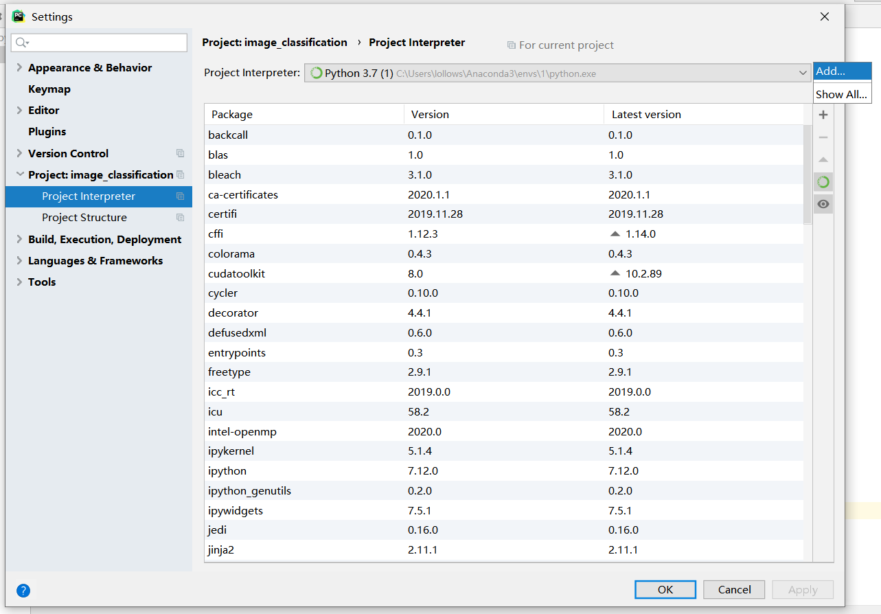Choose Add... from interpreter popup

842,71
